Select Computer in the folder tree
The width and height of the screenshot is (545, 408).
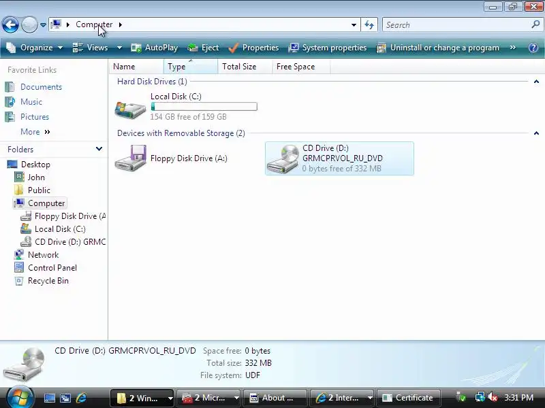pyautogui.click(x=46, y=203)
